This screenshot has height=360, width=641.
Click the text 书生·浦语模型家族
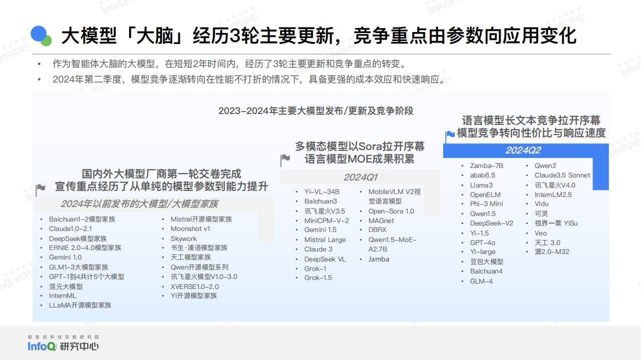pos(199,247)
